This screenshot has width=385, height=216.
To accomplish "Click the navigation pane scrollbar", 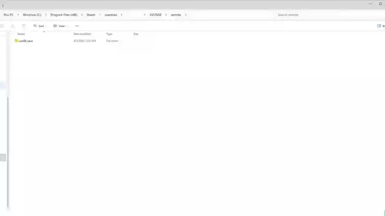I will click(8, 152).
